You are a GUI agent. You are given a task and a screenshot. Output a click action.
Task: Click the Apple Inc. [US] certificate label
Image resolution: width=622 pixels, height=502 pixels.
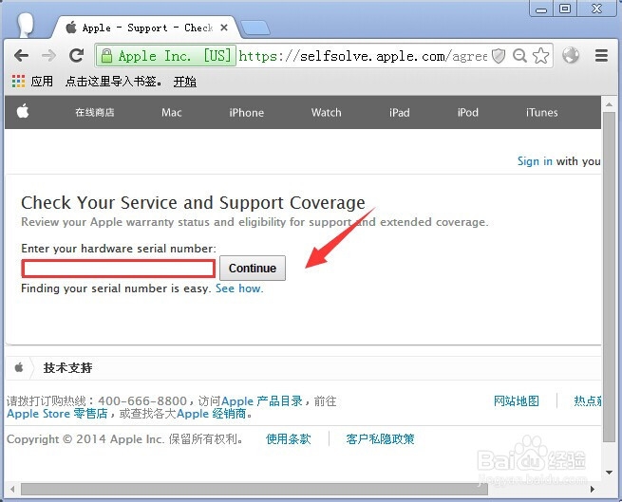pyautogui.click(x=175, y=56)
